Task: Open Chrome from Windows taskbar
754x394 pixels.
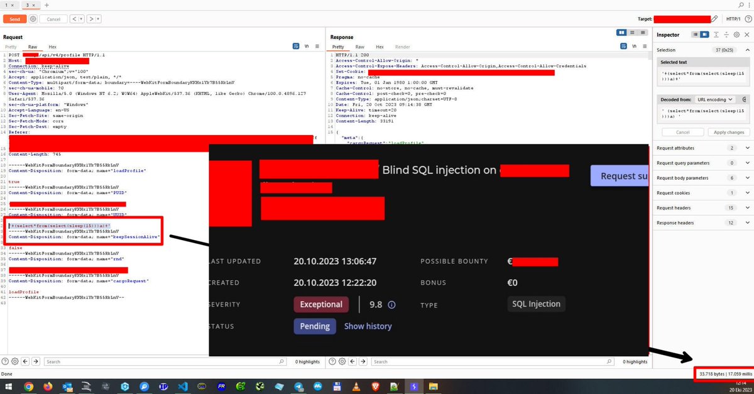Action: click(29, 387)
